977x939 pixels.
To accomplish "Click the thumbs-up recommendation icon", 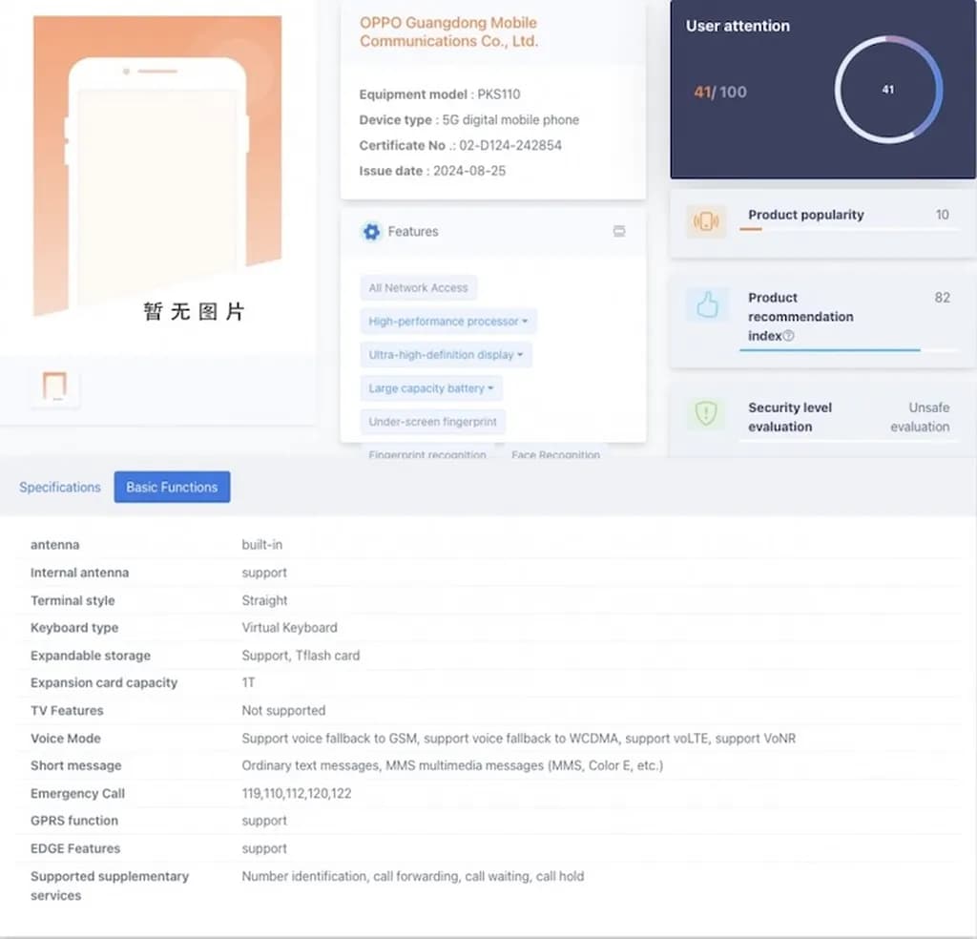I will [x=706, y=305].
